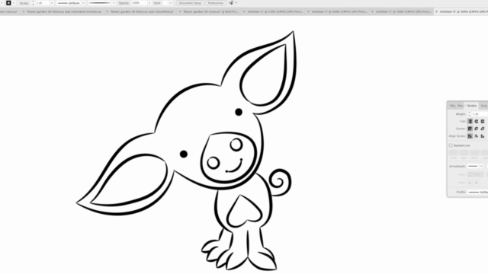Image resolution: width=488 pixels, height=274 pixels.
Task: Click place arrow tip at path end align icon
Action: pos(476,183)
